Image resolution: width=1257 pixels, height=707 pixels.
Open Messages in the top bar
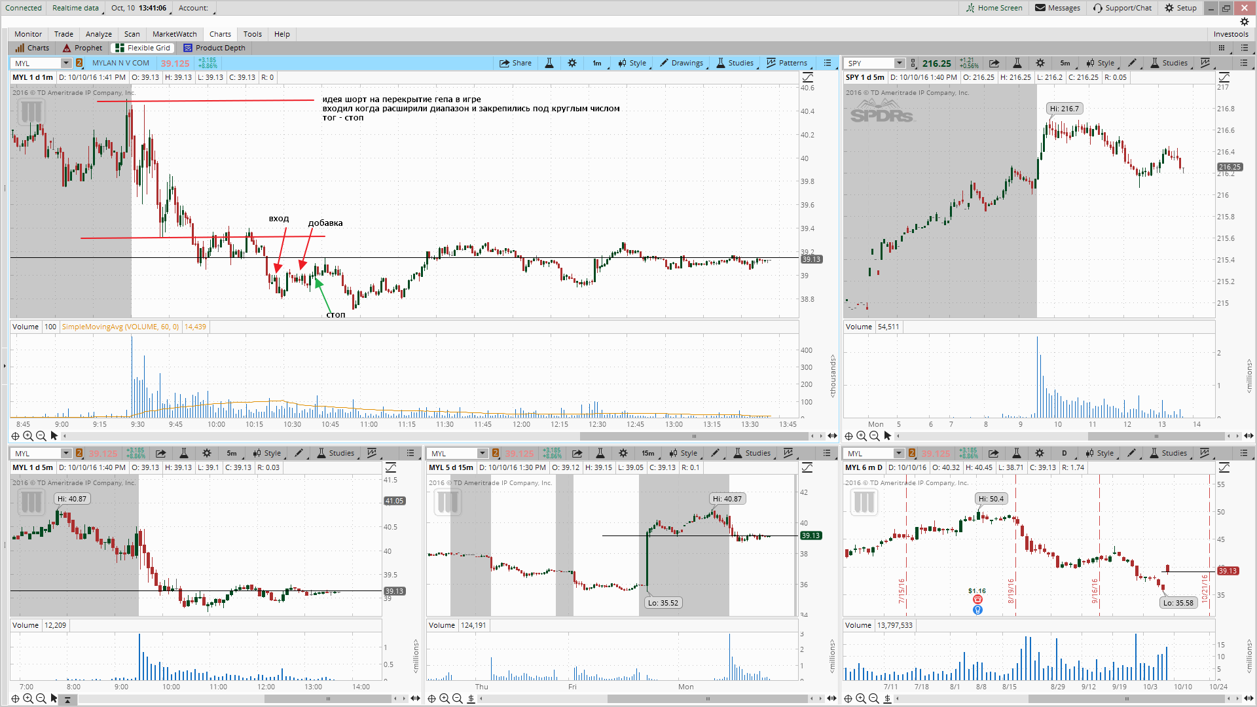pyautogui.click(x=1057, y=8)
